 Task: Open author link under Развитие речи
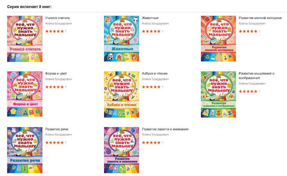[x=59, y=135]
